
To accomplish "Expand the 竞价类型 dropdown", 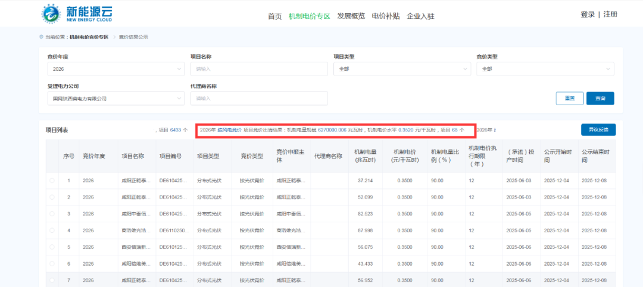I will tap(545, 69).
